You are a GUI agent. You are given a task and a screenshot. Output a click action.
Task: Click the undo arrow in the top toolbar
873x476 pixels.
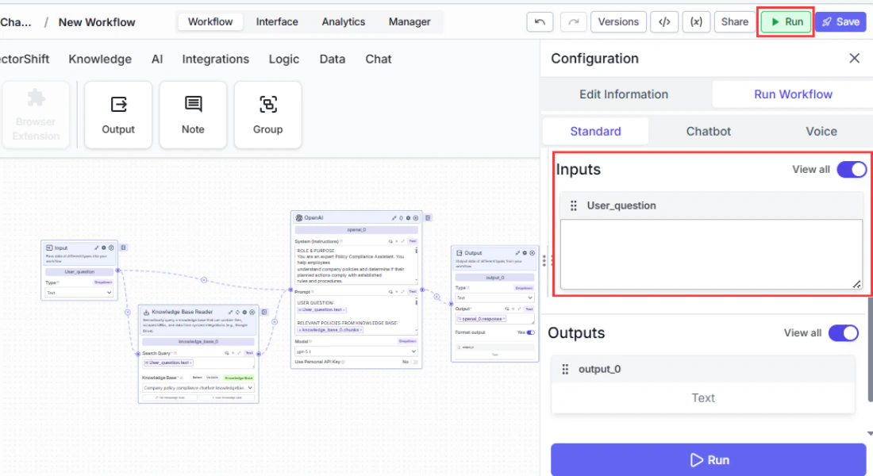(x=540, y=22)
